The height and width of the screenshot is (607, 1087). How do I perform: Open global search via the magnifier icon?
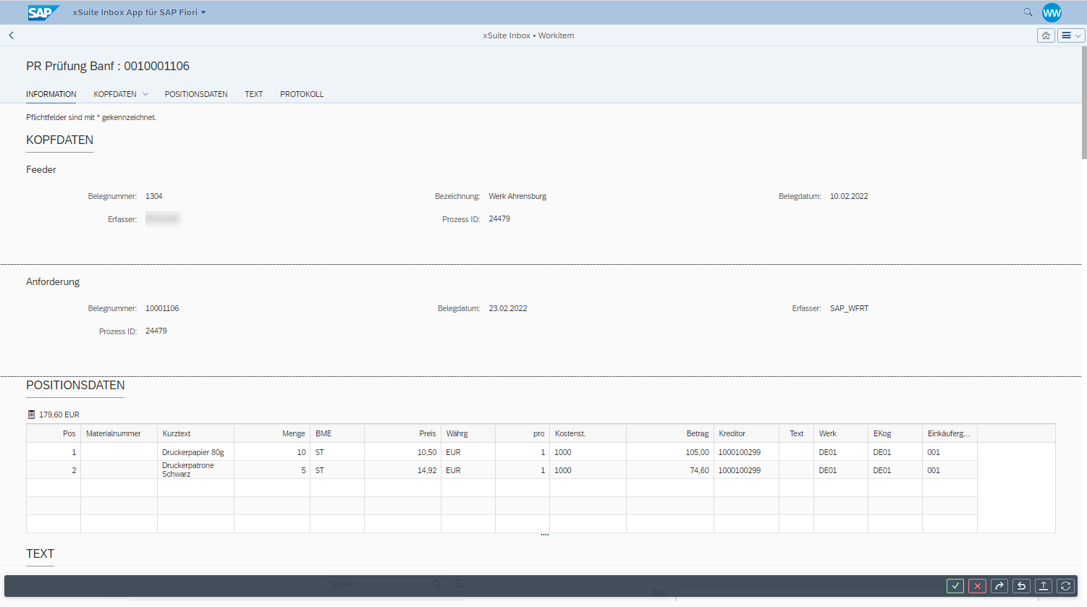pyautogui.click(x=1028, y=12)
